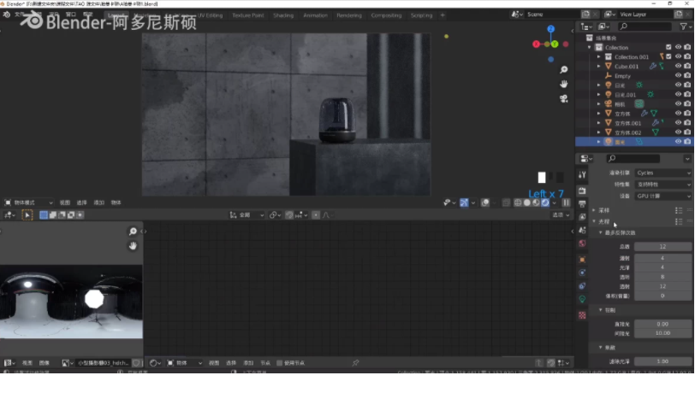Toggle gizmo display icon in viewport header

(x=464, y=202)
